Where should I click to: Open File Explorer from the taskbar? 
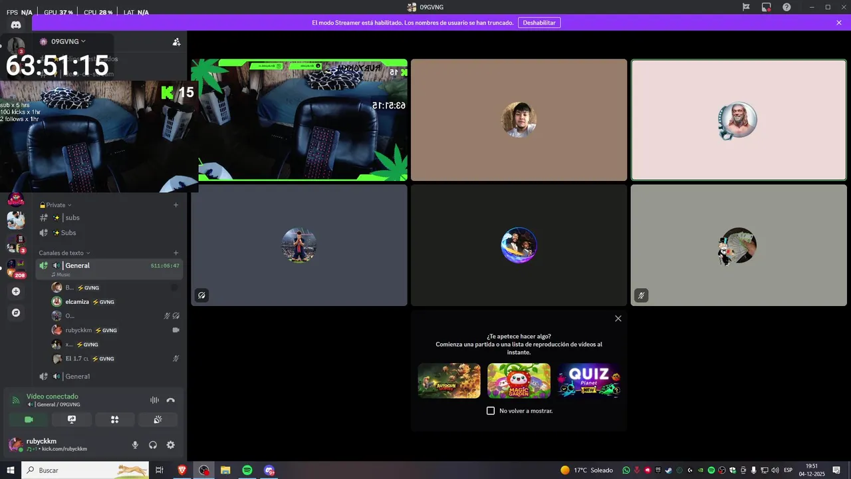point(225,470)
